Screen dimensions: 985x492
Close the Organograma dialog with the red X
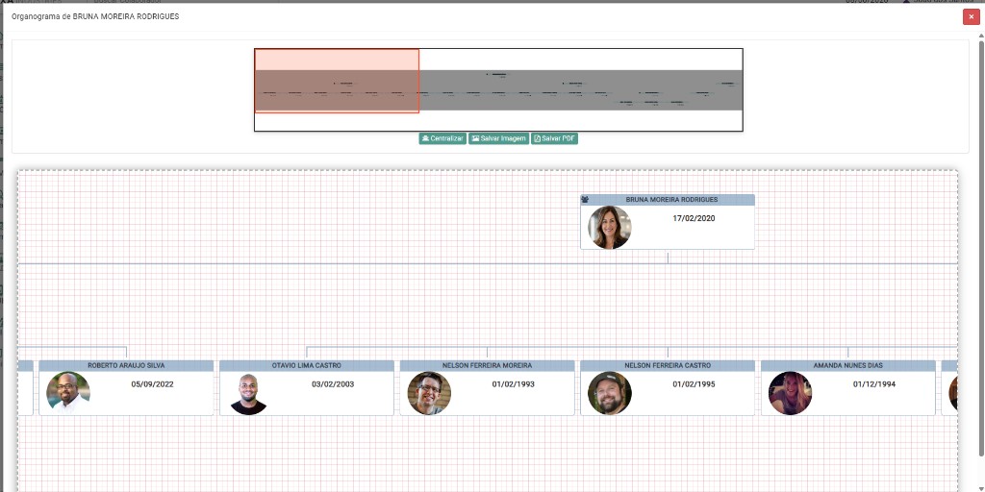[x=972, y=17]
